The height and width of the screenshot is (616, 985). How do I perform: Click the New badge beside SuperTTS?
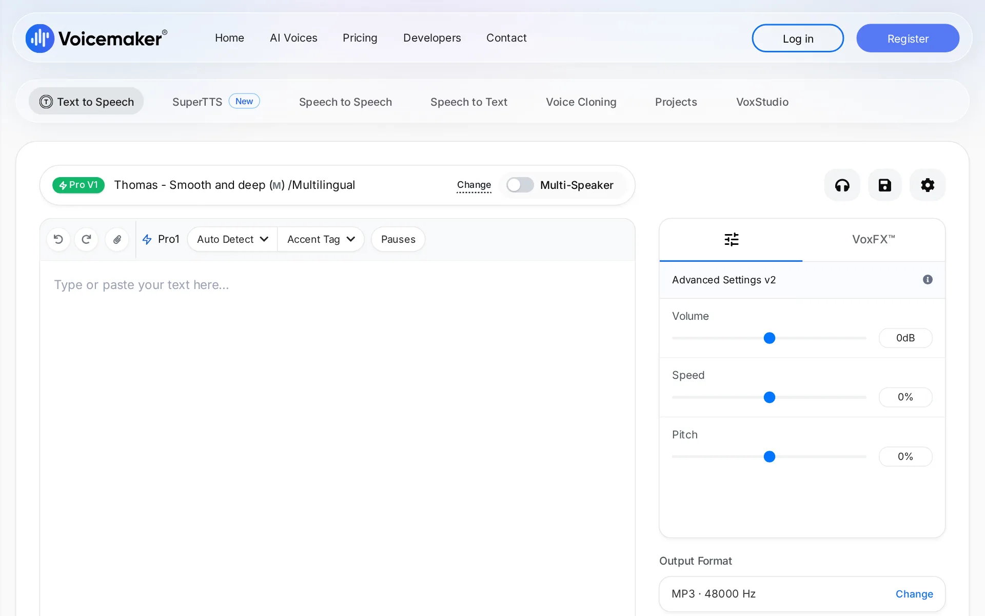pyautogui.click(x=244, y=101)
